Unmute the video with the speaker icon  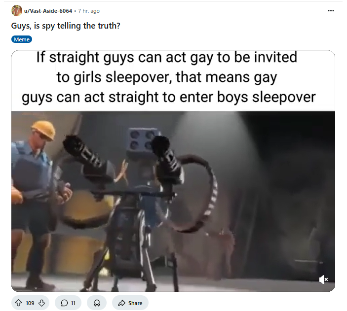[323, 279]
